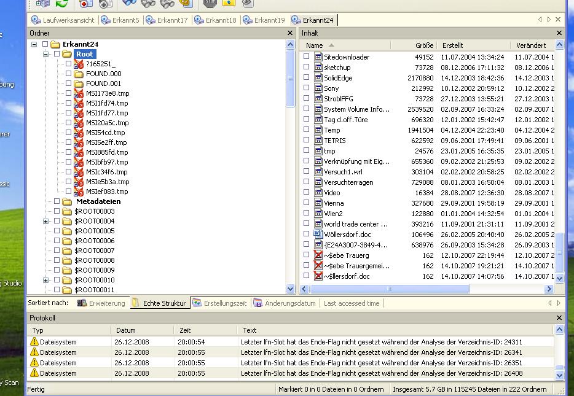Click the Metadateien folder icon
The width and height of the screenshot is (574, 396).
click(66, 201)
